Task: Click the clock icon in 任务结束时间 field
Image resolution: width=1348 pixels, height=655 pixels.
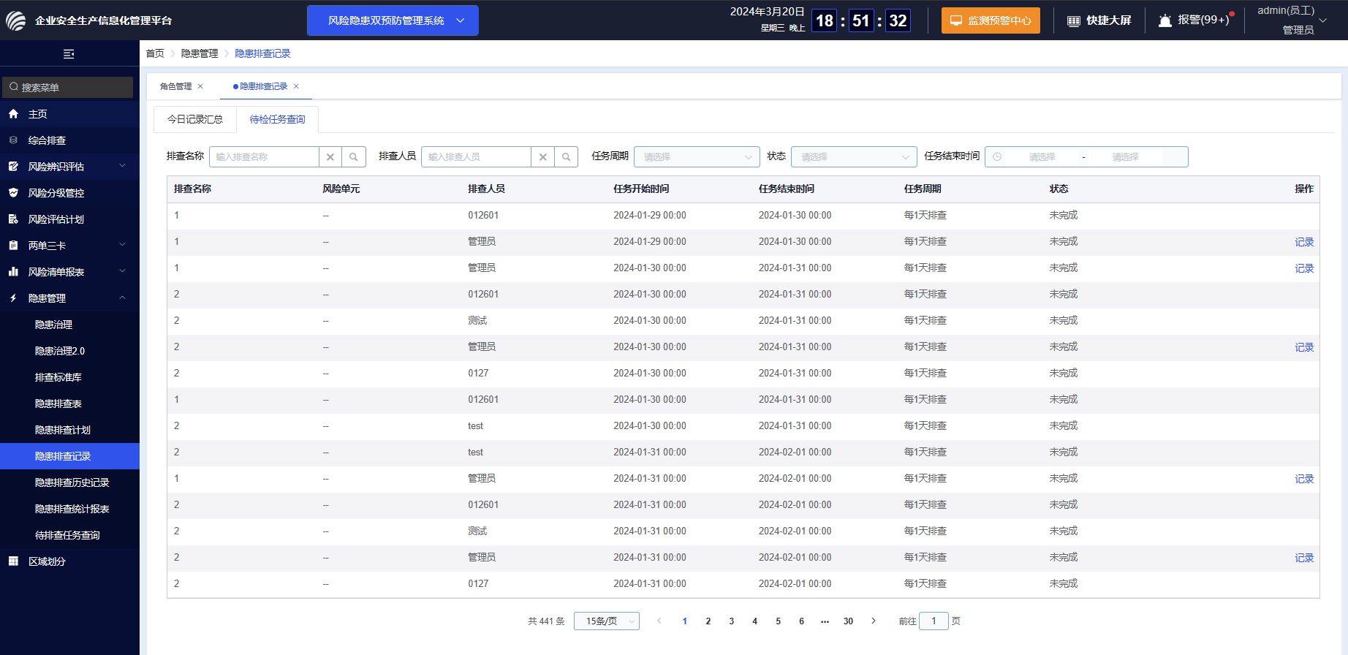Action: (x=997, y=157)
